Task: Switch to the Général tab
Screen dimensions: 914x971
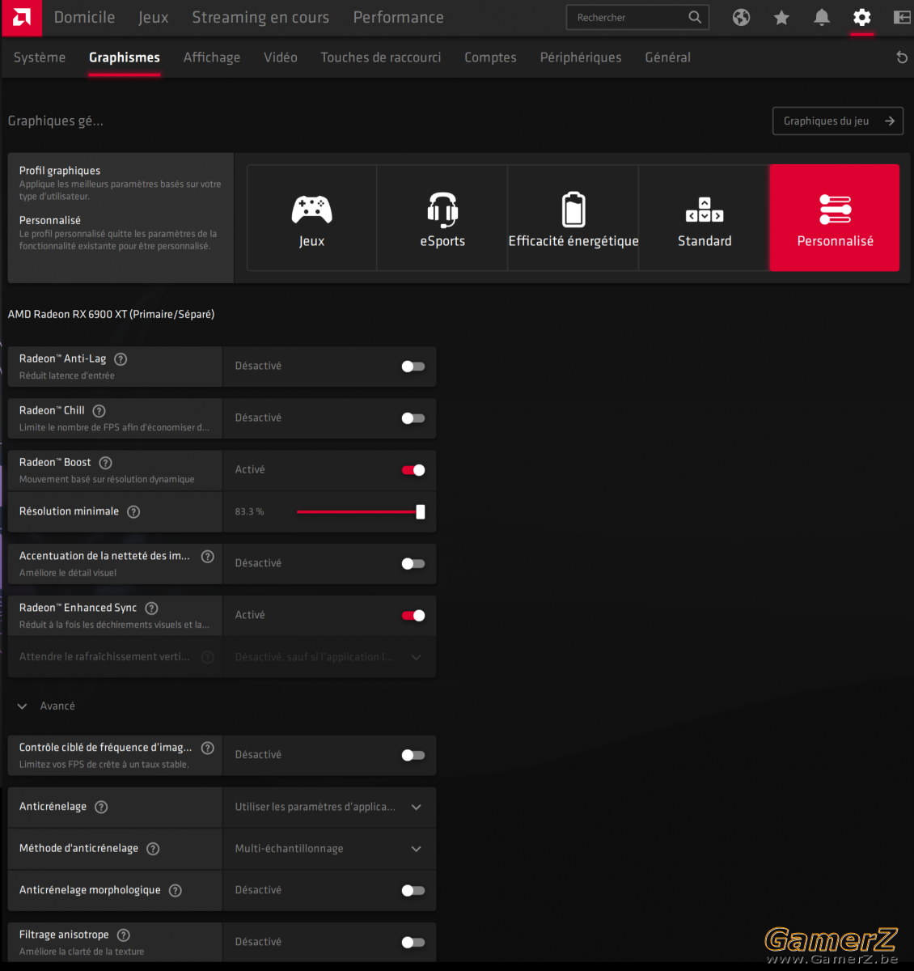Action: (x=668, y=57)
